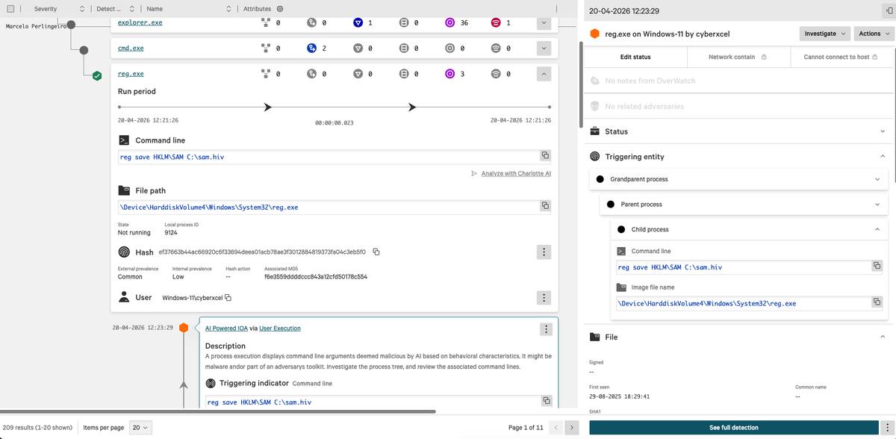
Task: Select the Associated MD5 value f6e3559ddddccc843a12cfd50178c554
Action: point(316,276)
